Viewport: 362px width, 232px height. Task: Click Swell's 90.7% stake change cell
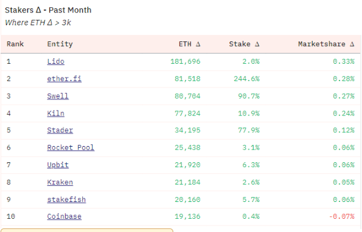pyautogui.click(x=248, y=96)
